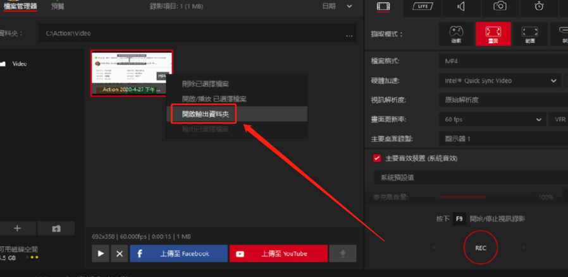This screenshot has height=277, width=568.
Task: Add a new folder with the plus button
Action: click(x=17, y=228)
